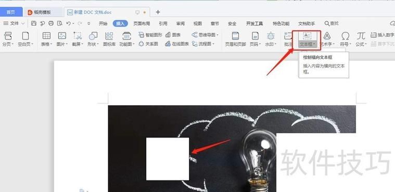Click the Smart Graphics (智能图形) button
The height and width of the screenshot is (192, 395).
150,35
